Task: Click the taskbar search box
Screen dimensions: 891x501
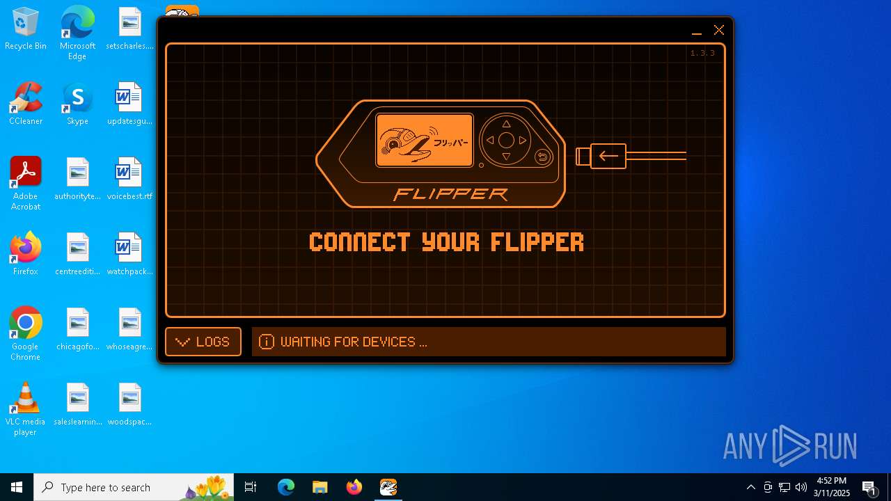Action: pos(135,487)
